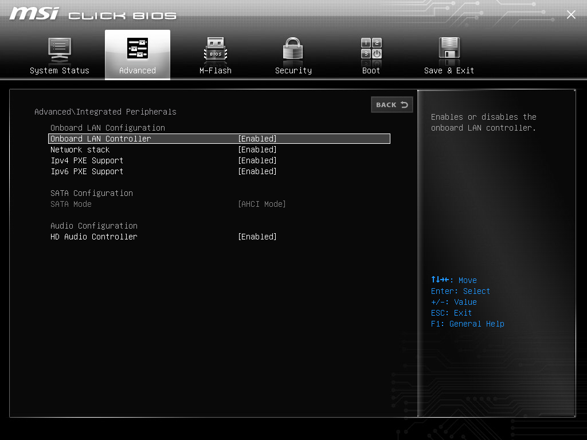Change HD Audio Controller Enabled value

pos(257,237)
